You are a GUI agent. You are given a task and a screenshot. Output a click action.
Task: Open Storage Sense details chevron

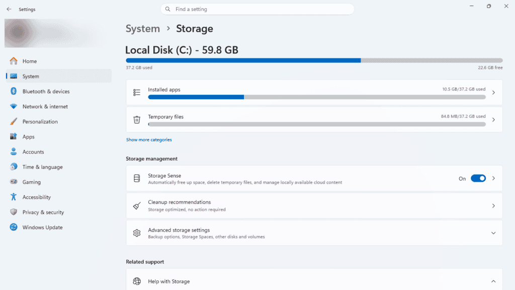pyautogui.click(x=493, y=178)
